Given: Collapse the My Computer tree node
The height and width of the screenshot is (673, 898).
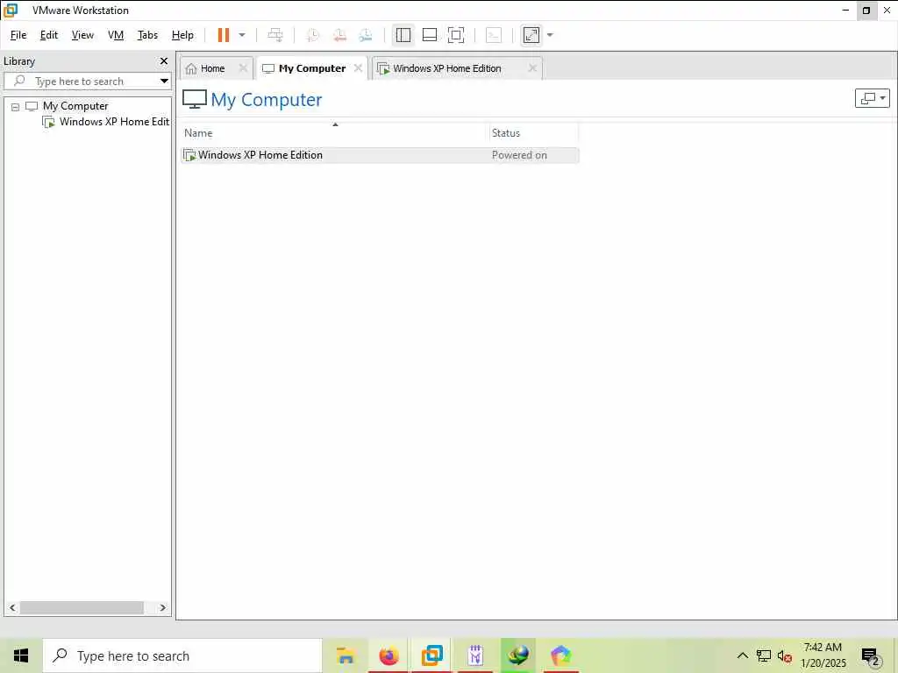Looking at the screenshot, I should 16,106.
